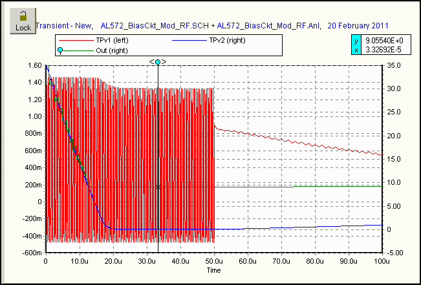
Task: Click the 1.60 left axis label
Action: [x=35, y=65]
